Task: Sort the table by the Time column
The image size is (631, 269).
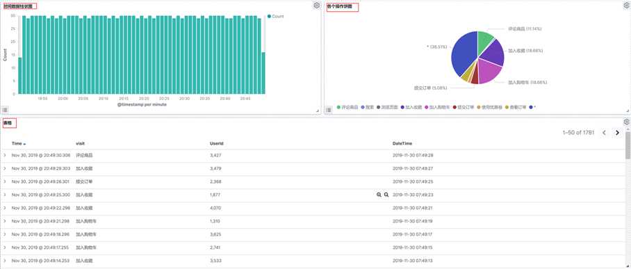Action: click(x=19, y=143)
